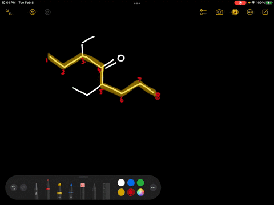This screenshot has height=205, width=274.
Task: Redo using the top toolbar redo icon
Action: [47, 13]
